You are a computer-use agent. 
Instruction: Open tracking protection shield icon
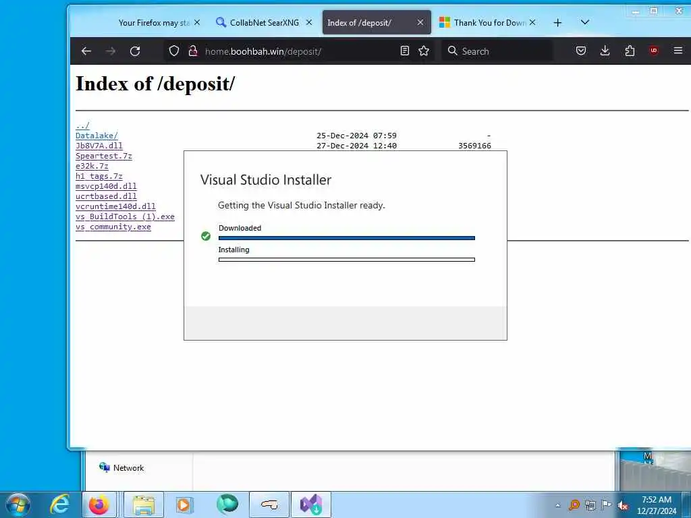coord(174,51)
